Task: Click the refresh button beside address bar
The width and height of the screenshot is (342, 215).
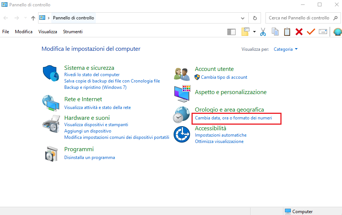Action: (x=255, y=18)
